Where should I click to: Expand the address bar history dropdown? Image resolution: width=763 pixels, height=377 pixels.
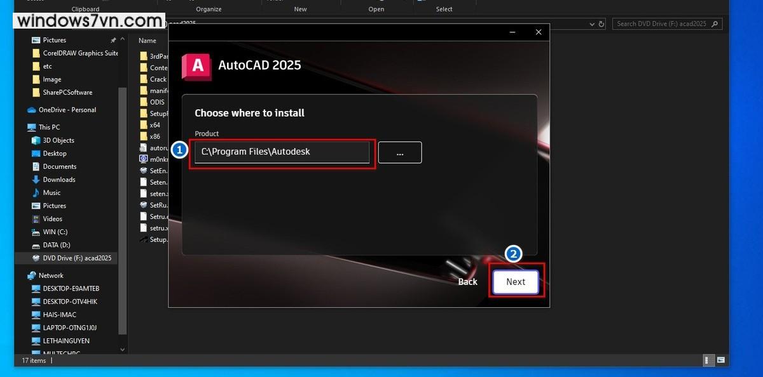coord(590,24)
